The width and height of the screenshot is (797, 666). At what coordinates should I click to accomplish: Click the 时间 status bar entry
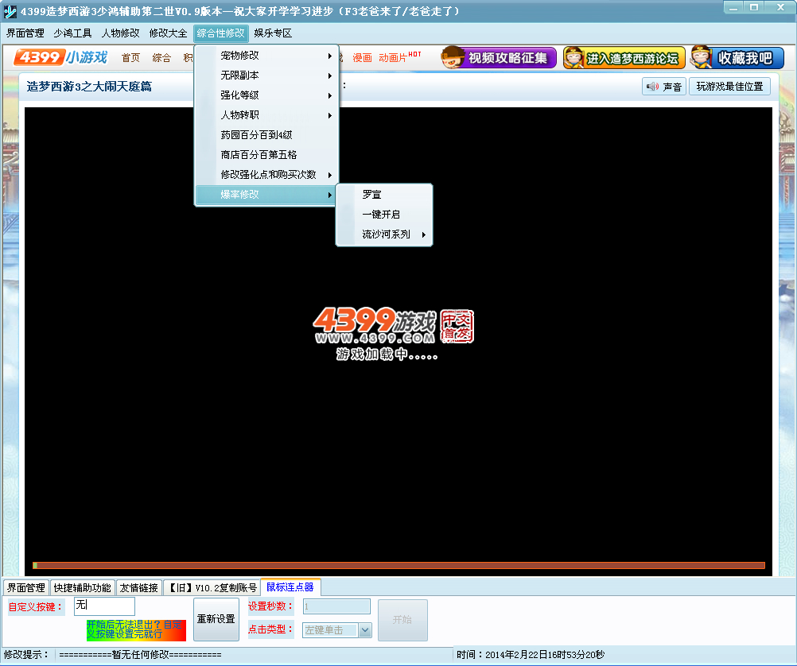[531, 655]
